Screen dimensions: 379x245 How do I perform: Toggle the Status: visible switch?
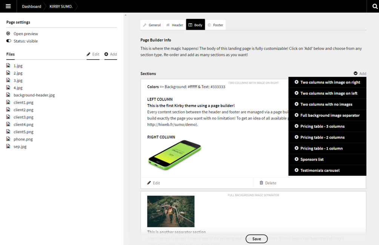pos(9,41)
